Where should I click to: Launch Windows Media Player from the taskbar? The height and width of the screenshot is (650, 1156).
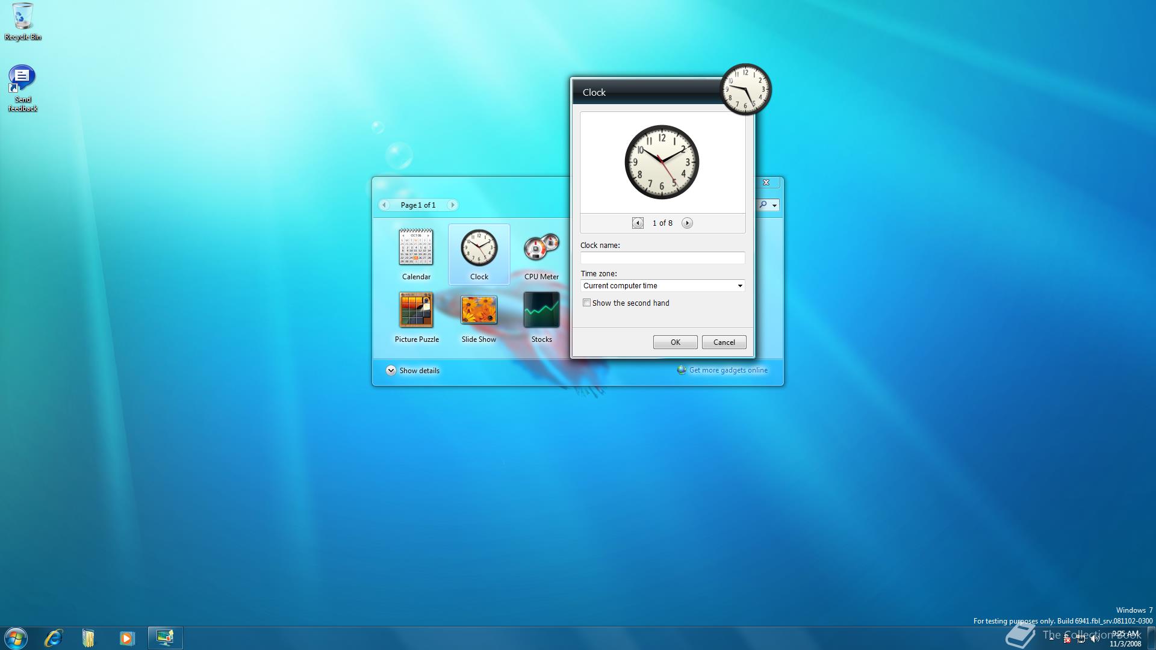126,638
